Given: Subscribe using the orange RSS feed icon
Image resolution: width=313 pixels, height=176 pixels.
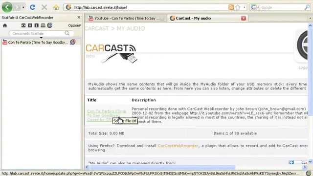Looking at the screenshot, I should pos(231,7).
